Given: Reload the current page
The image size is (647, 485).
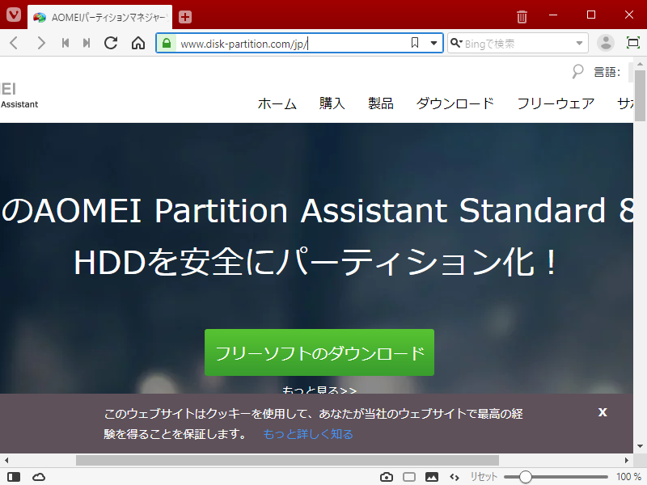Looking at the screenshot, I should (111, 43).
